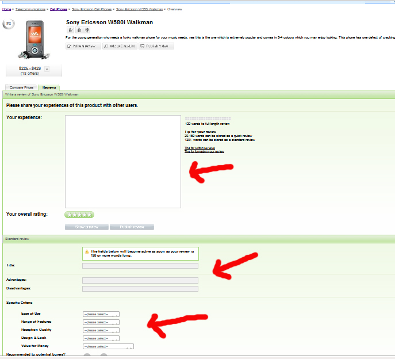This screenshot has width=395, height=359.
Task: Click the Add to Ciao-List button
Action: click(x=120, y=46)
